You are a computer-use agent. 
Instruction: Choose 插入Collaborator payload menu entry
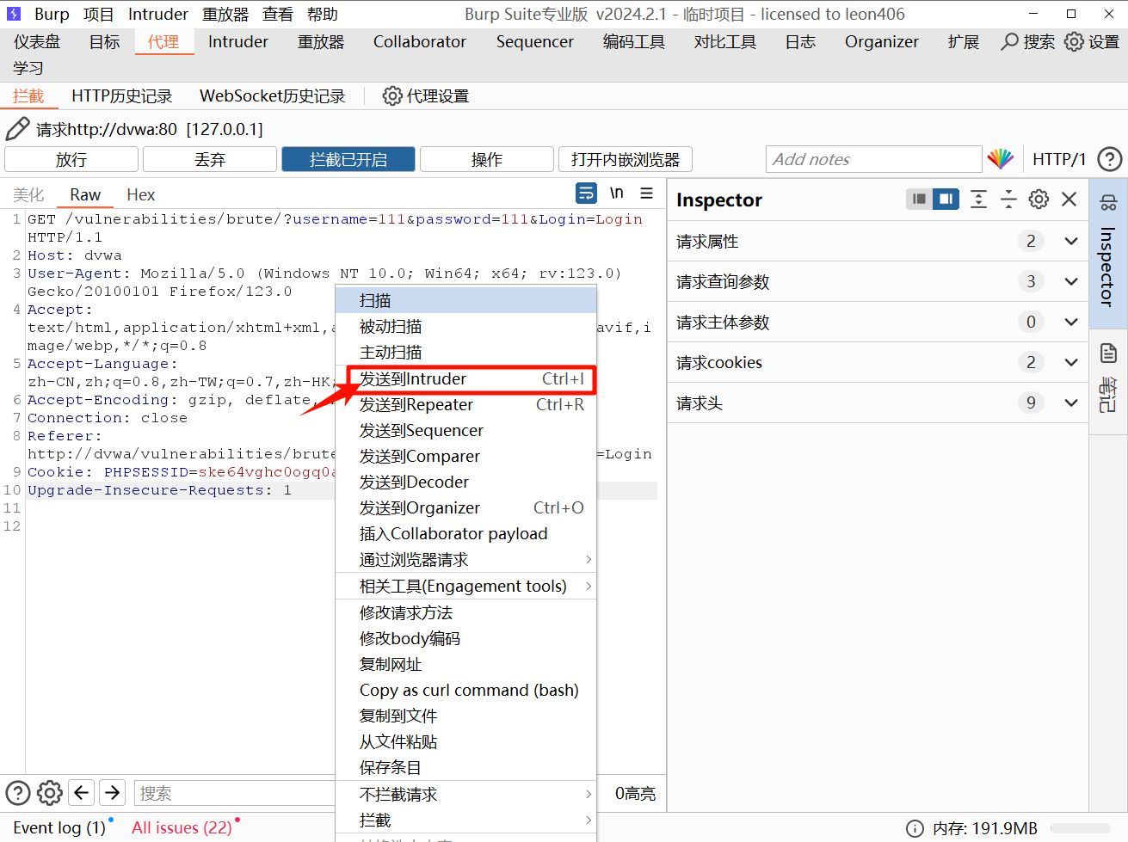465,533
